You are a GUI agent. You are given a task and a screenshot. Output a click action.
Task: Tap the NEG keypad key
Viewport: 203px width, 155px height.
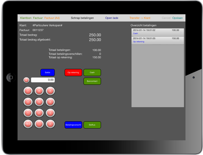(x=28, y=124)
